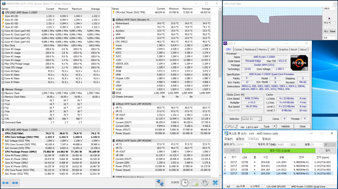This screenshot has width=338, height=189.
Task: Open the network remote monitoring icon in HWiNFO
Action: (160, 183)
